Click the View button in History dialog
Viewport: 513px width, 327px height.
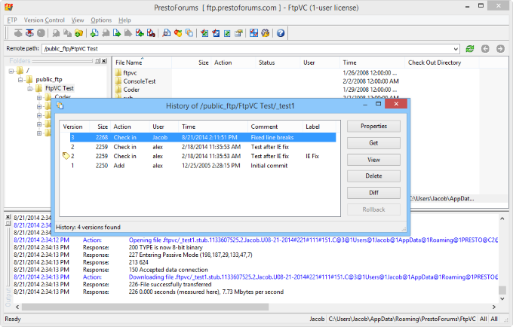[373, 160]
